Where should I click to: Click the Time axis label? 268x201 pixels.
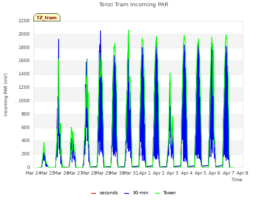(237, 180)
